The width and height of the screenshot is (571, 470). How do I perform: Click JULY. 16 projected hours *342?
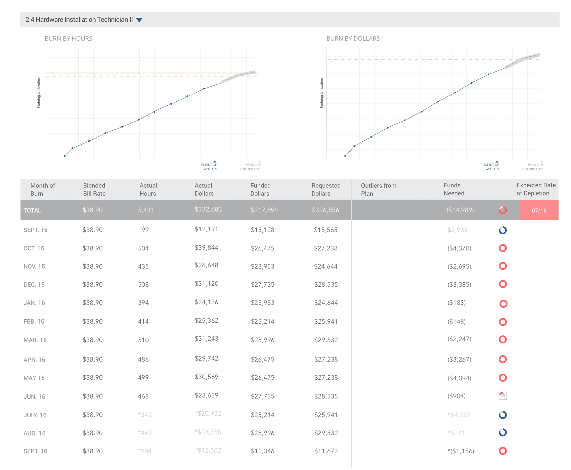pyautogui.click(x=145, y=415)
